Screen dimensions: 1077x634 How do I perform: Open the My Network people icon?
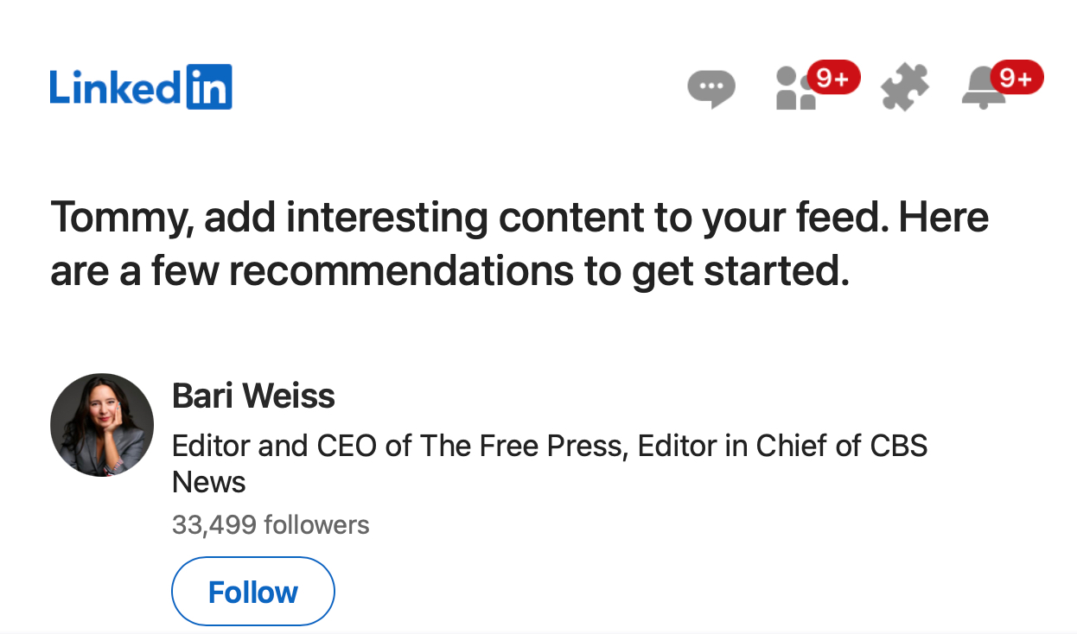pos(795,91)
